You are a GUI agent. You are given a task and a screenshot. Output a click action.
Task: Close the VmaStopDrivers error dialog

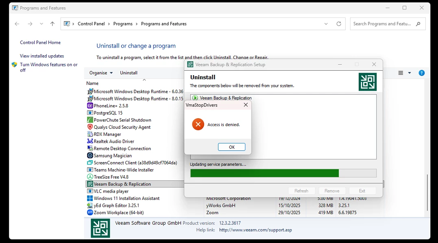coord(246,105)
